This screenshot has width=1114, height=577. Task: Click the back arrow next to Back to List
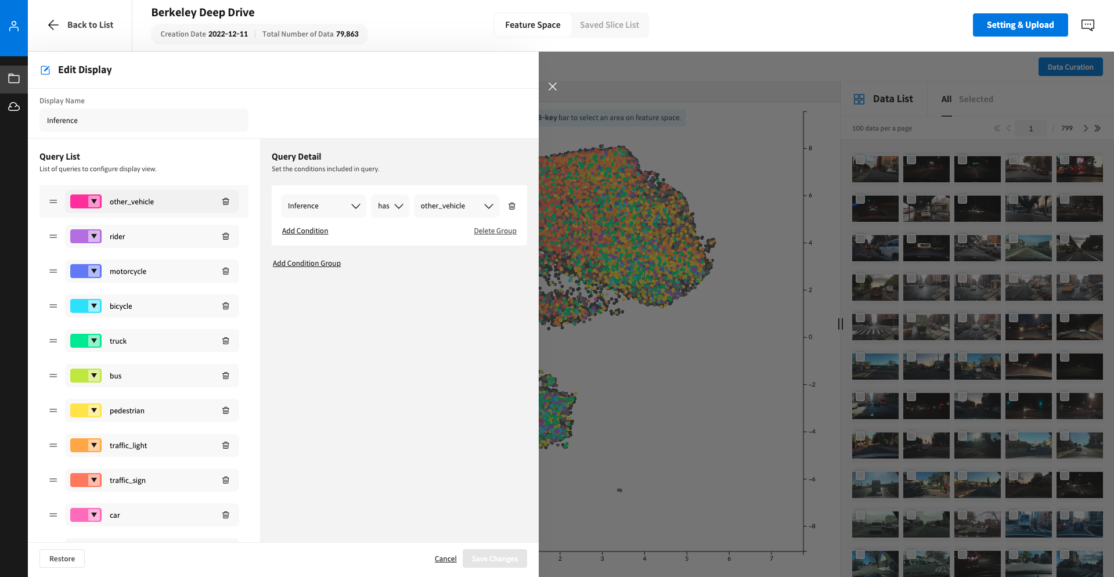pyautogui.click(x=53, y=25)
